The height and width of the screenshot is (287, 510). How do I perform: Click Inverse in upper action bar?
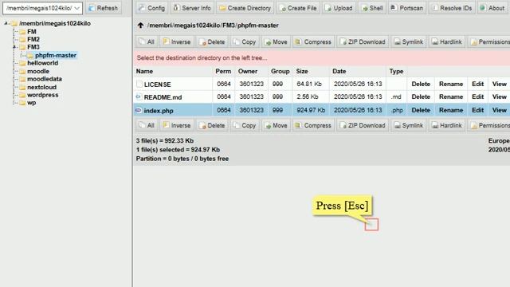click(x=177, y=41)
